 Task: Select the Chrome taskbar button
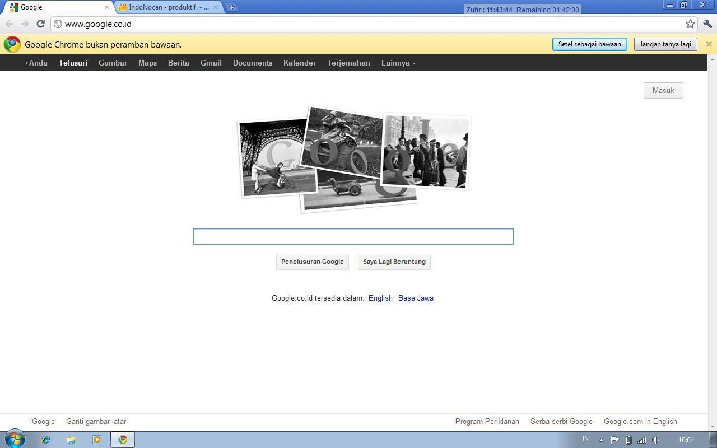click(123, 440)
